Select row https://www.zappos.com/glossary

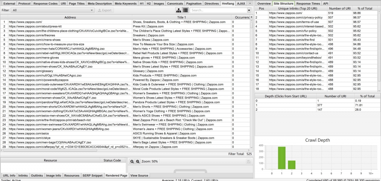tap(125, 71)
